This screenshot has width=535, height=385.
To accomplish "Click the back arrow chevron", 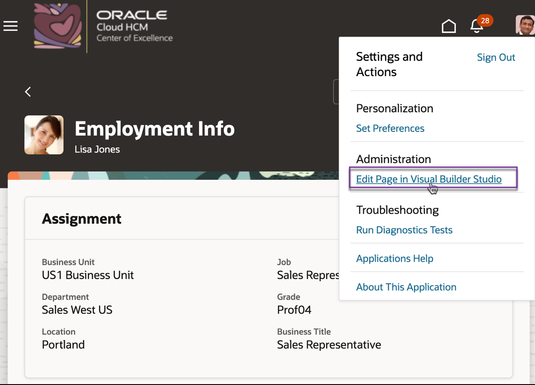I will (x=28, y=91).
